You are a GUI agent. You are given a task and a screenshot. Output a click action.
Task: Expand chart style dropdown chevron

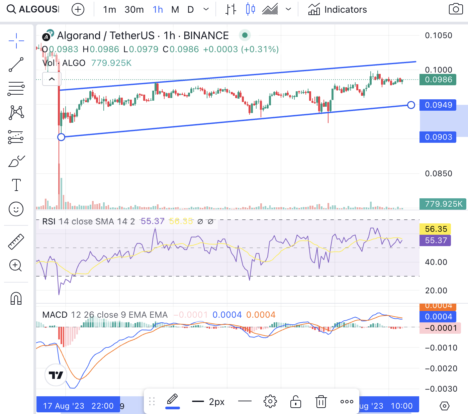coord(288,9)
